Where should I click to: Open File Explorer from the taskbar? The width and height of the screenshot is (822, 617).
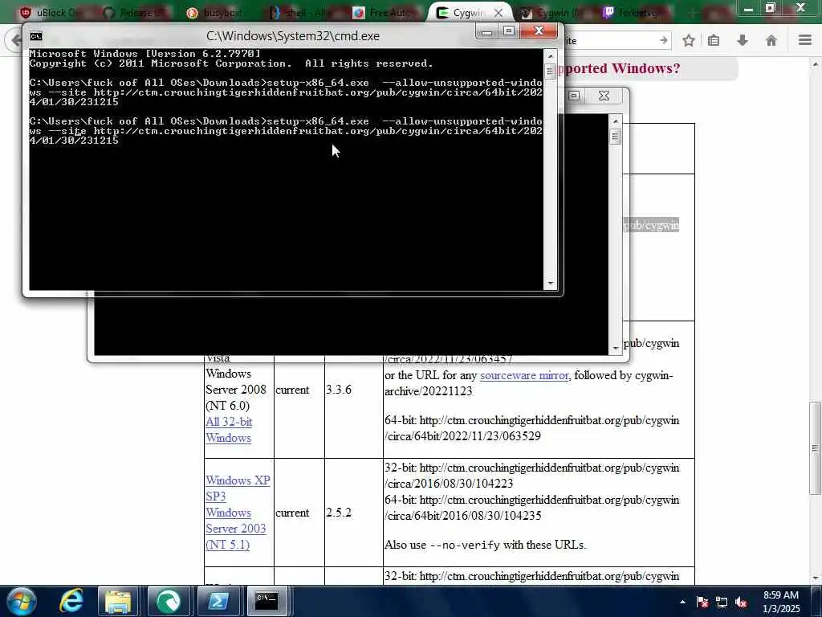119,601
